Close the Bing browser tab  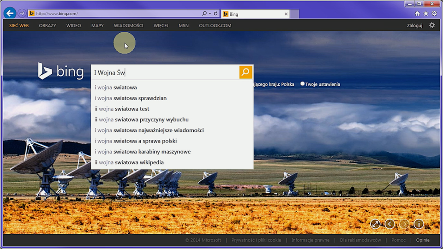coord(286,14)
